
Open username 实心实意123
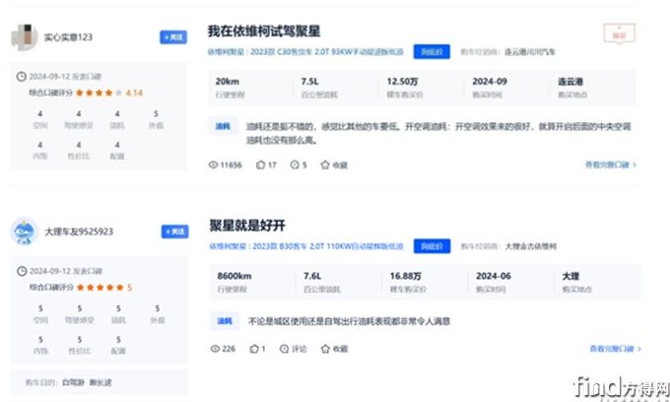point(68,37)
